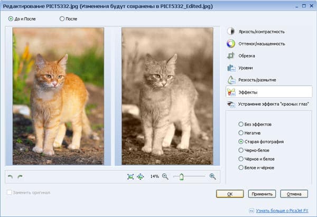Show the image at actual size icon
Image resolution: width=317 pixels, height=217 pixels.
click(x=141, y=176)
